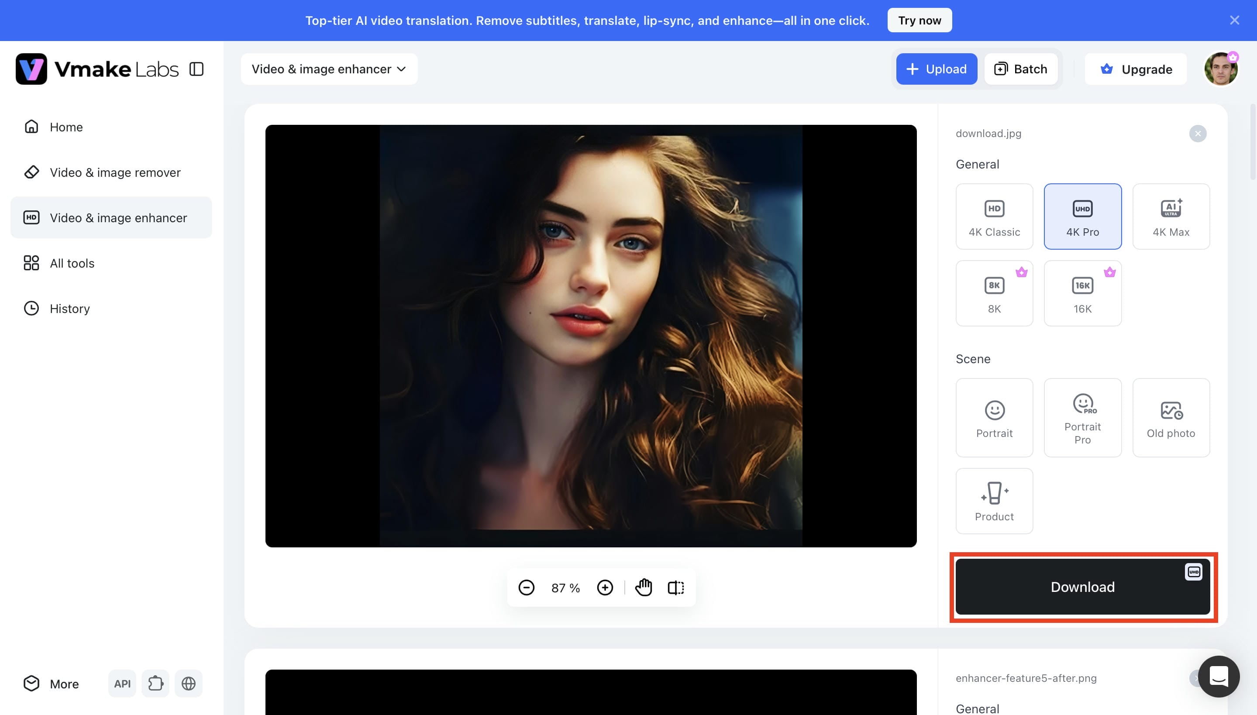Click the Vmake Labs logo
Image resolution: width=1257 pixels, height=715 pixels.
[x=97, y=69]
